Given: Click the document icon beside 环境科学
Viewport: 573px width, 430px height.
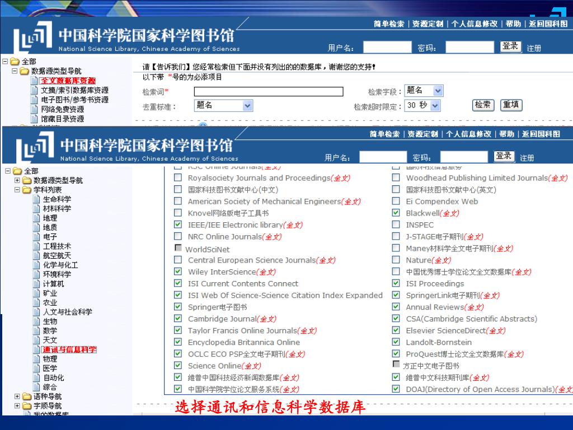Looking at the screenshot, I should pyautogui.click(x=36, y=274).
